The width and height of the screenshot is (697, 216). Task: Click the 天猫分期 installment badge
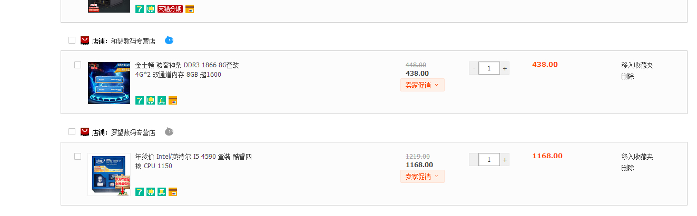(x=170, y=9)
